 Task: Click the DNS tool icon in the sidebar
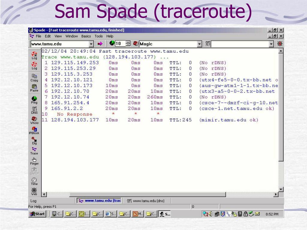[x=34, y=110]
